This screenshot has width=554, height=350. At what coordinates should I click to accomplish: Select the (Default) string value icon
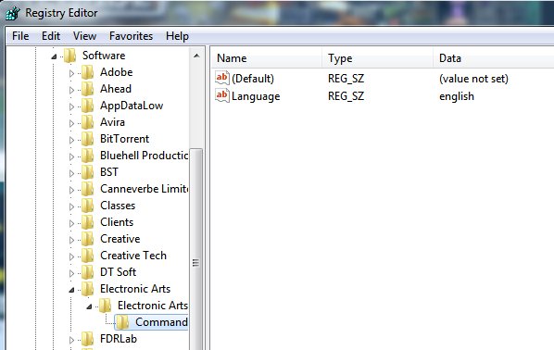(222, 78)
